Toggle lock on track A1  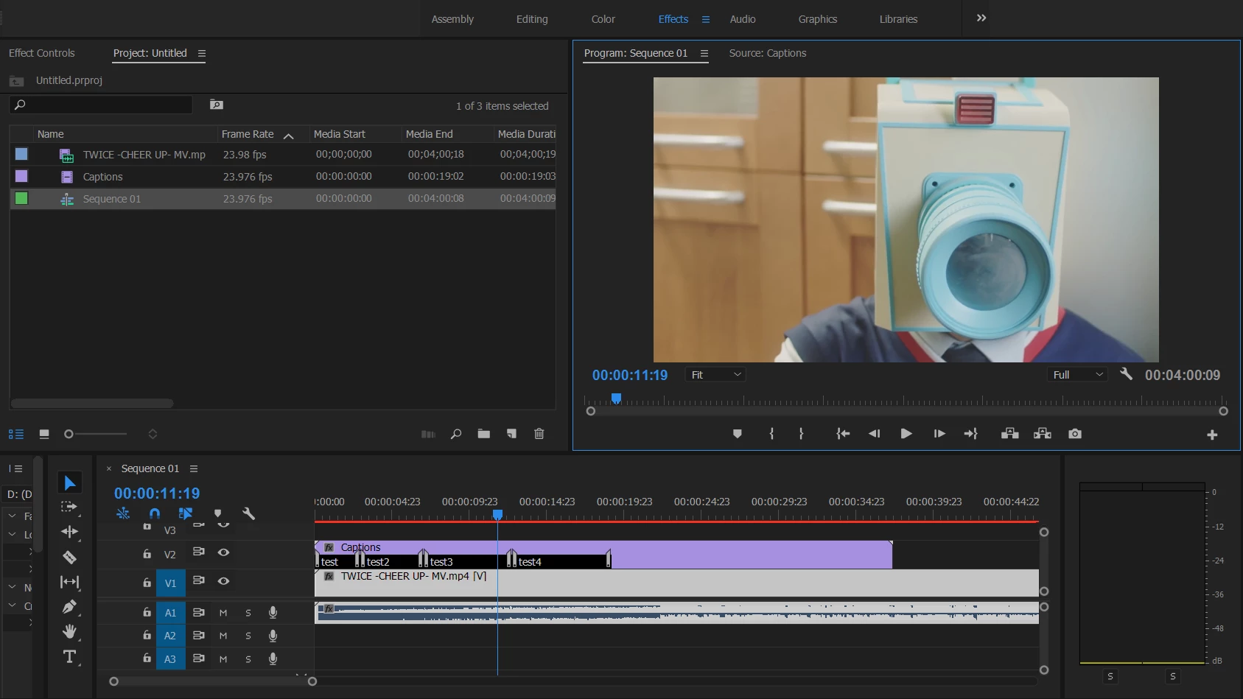[x=147, y=612]
